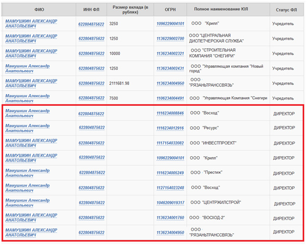Viewport: 307px width, 245px height.
Task: Click the INN link in the ВОСХОД-2 row
Action: tap(91, 218)
